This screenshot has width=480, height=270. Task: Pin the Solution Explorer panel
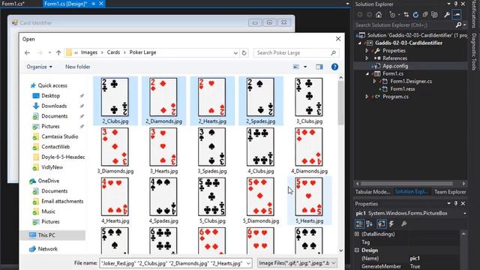pos(456,4)
